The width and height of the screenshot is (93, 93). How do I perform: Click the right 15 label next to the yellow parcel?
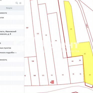(80, 74)
